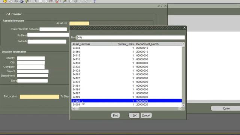Click the Project field
Viewport: 240px width, 135px height.
point(33,71)
